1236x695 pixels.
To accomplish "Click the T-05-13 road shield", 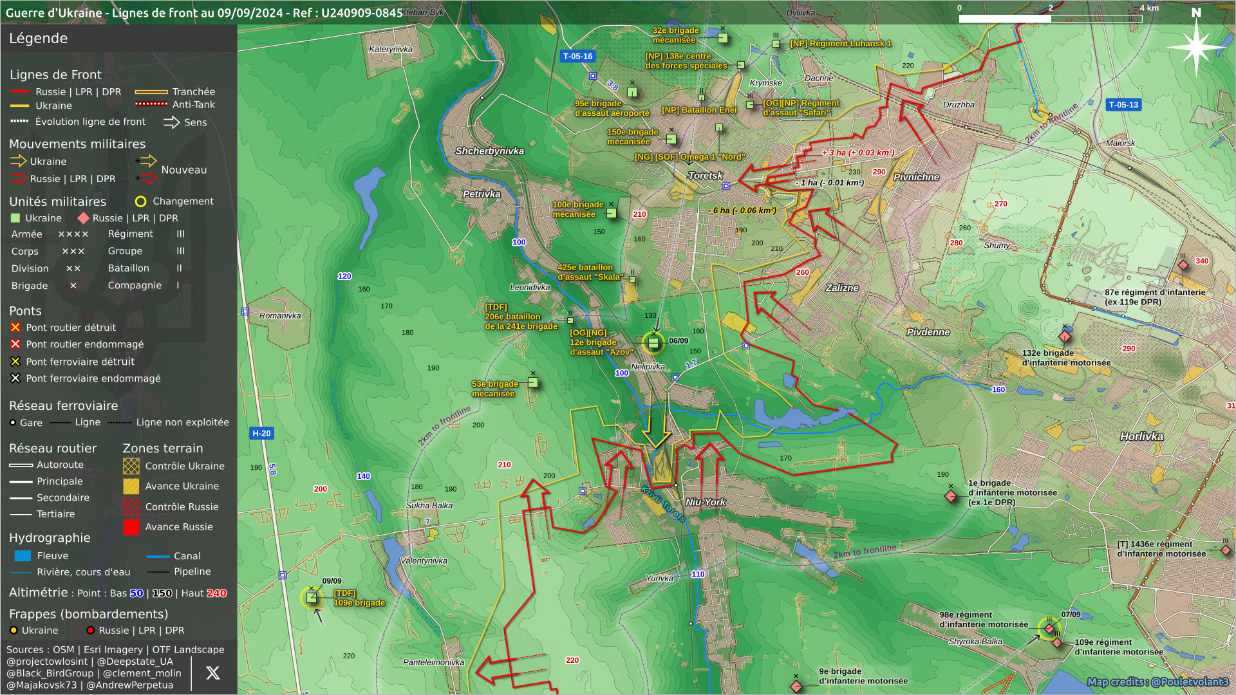I will tap(1123, 105).
